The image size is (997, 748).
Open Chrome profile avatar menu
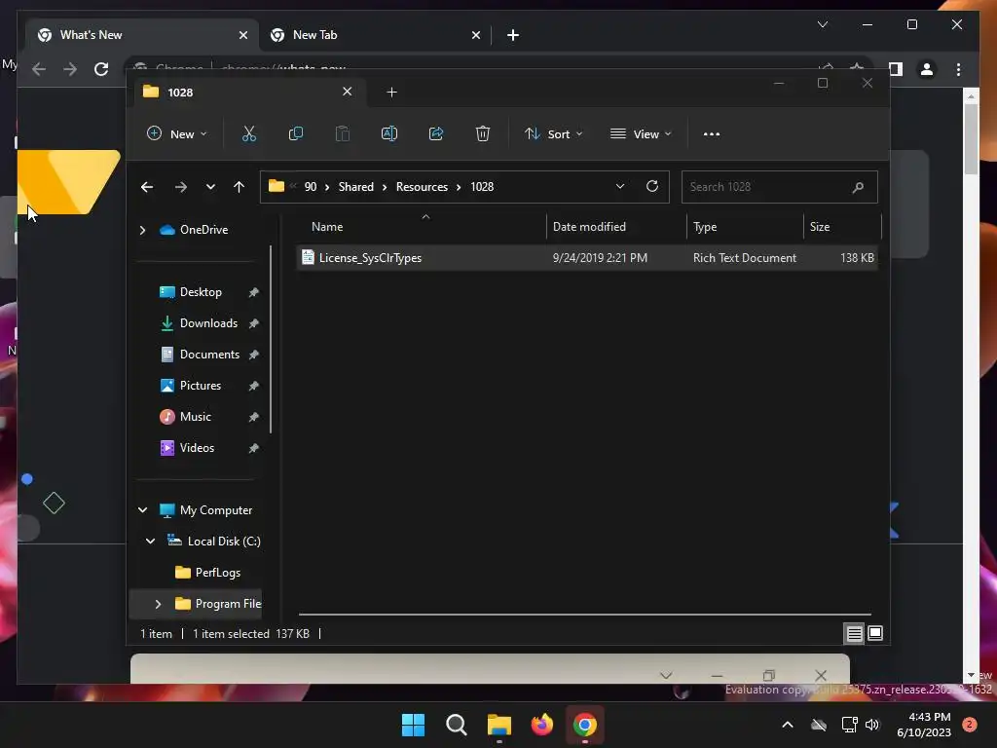click(x=927, y=69)
